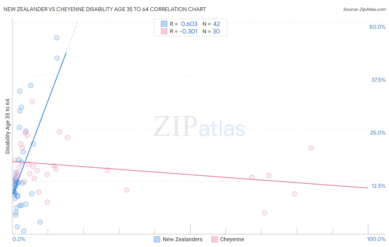
Task: Click the Source: ZipAtlas.com text
Action: pos(364,9)
